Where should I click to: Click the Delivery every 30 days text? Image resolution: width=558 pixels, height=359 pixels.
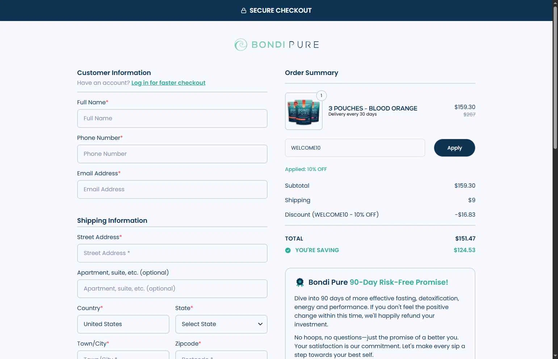[352, 114]
